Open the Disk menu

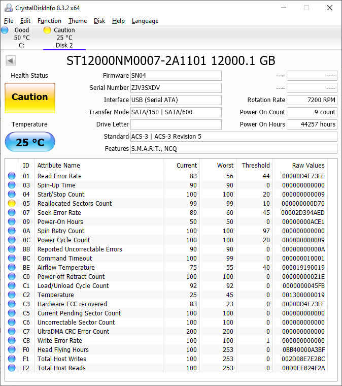[99, 21]
